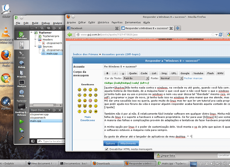230x167 pixels.
Task: Build project with the hammer icon
Action: point(22,138)
